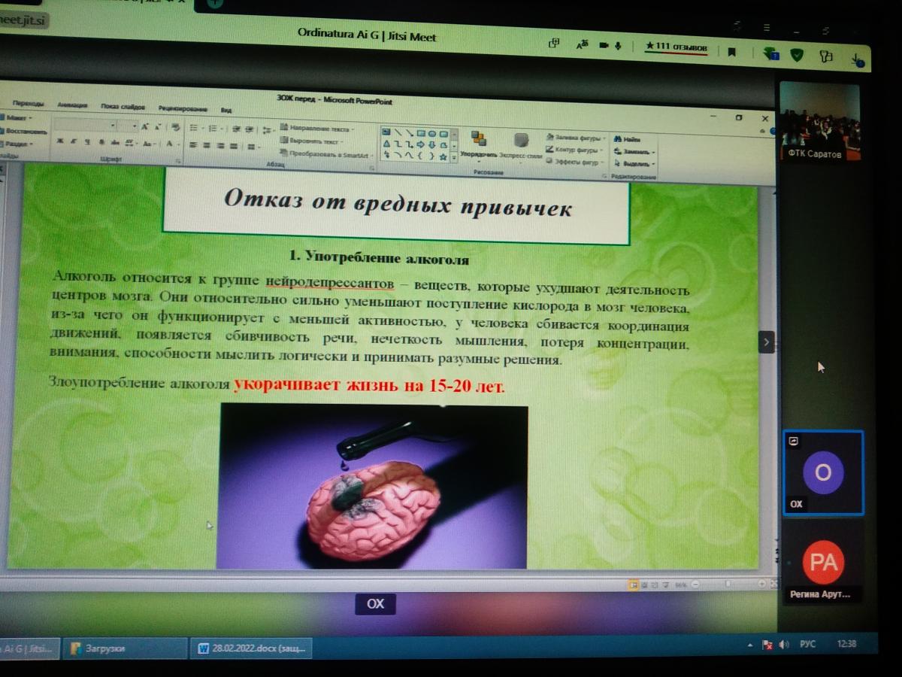Open the columns dropdown
Viewport: 902px width, 677px height.
pyautogui.click(x=253, y=147)
